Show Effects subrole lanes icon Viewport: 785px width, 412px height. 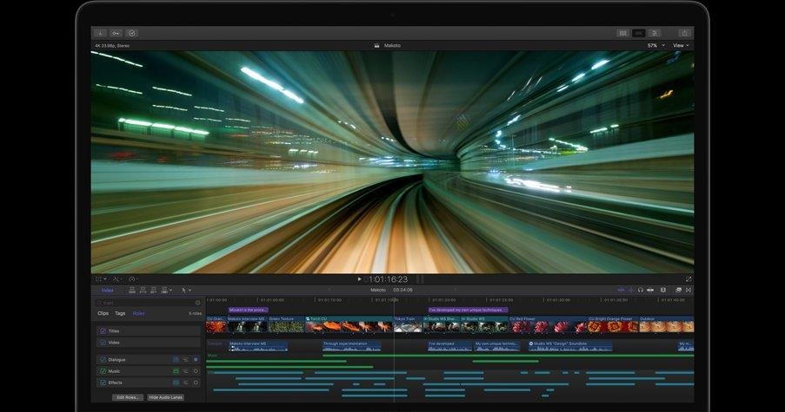pyautogui.click(x=186, y=383)
